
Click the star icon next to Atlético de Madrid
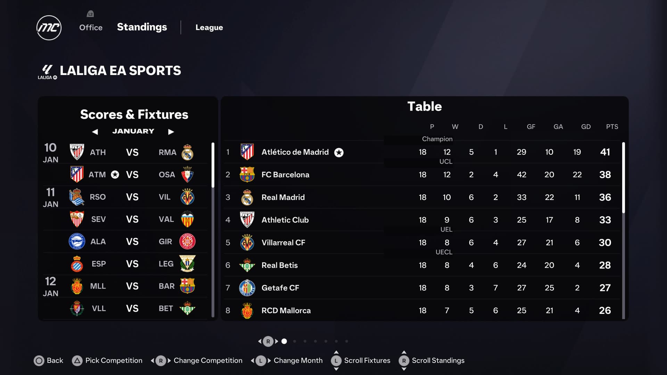pyautogui.click(x=339, y=152)
